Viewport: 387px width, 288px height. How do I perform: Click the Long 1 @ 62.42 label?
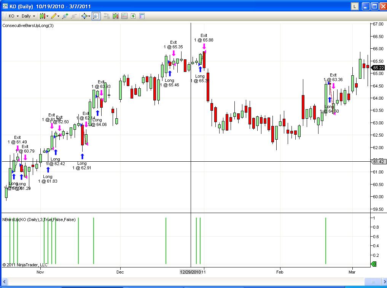click(x=55, y=161)
